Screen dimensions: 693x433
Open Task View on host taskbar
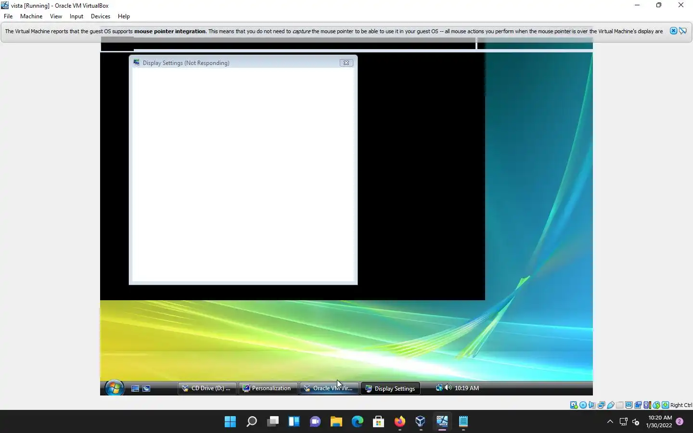pyautogui.click(x=273, y=422)
